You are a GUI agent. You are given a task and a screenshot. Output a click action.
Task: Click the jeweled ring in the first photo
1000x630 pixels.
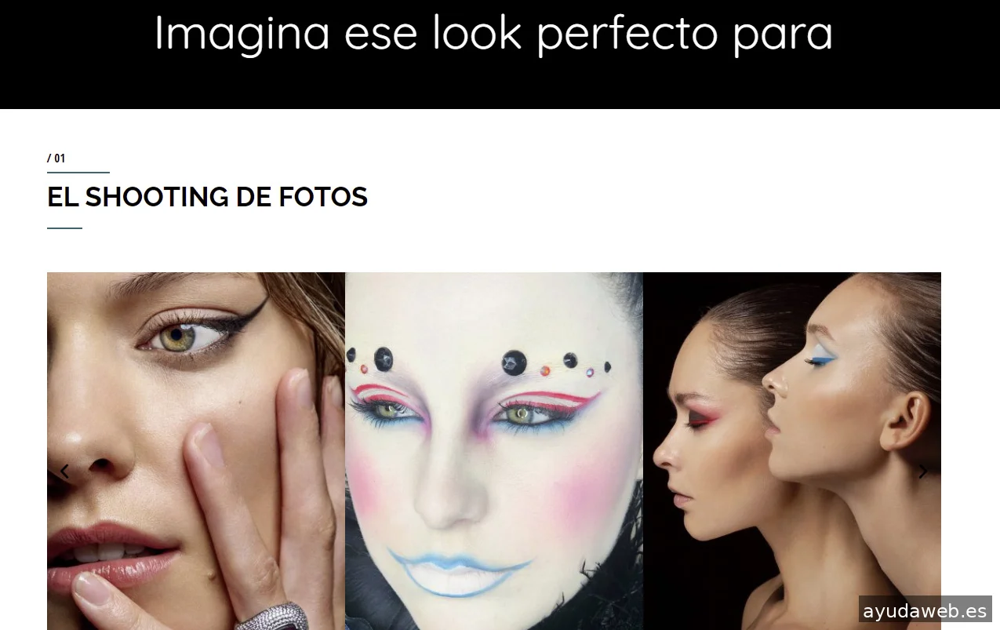pyautogui.click(x=271, y=617)
